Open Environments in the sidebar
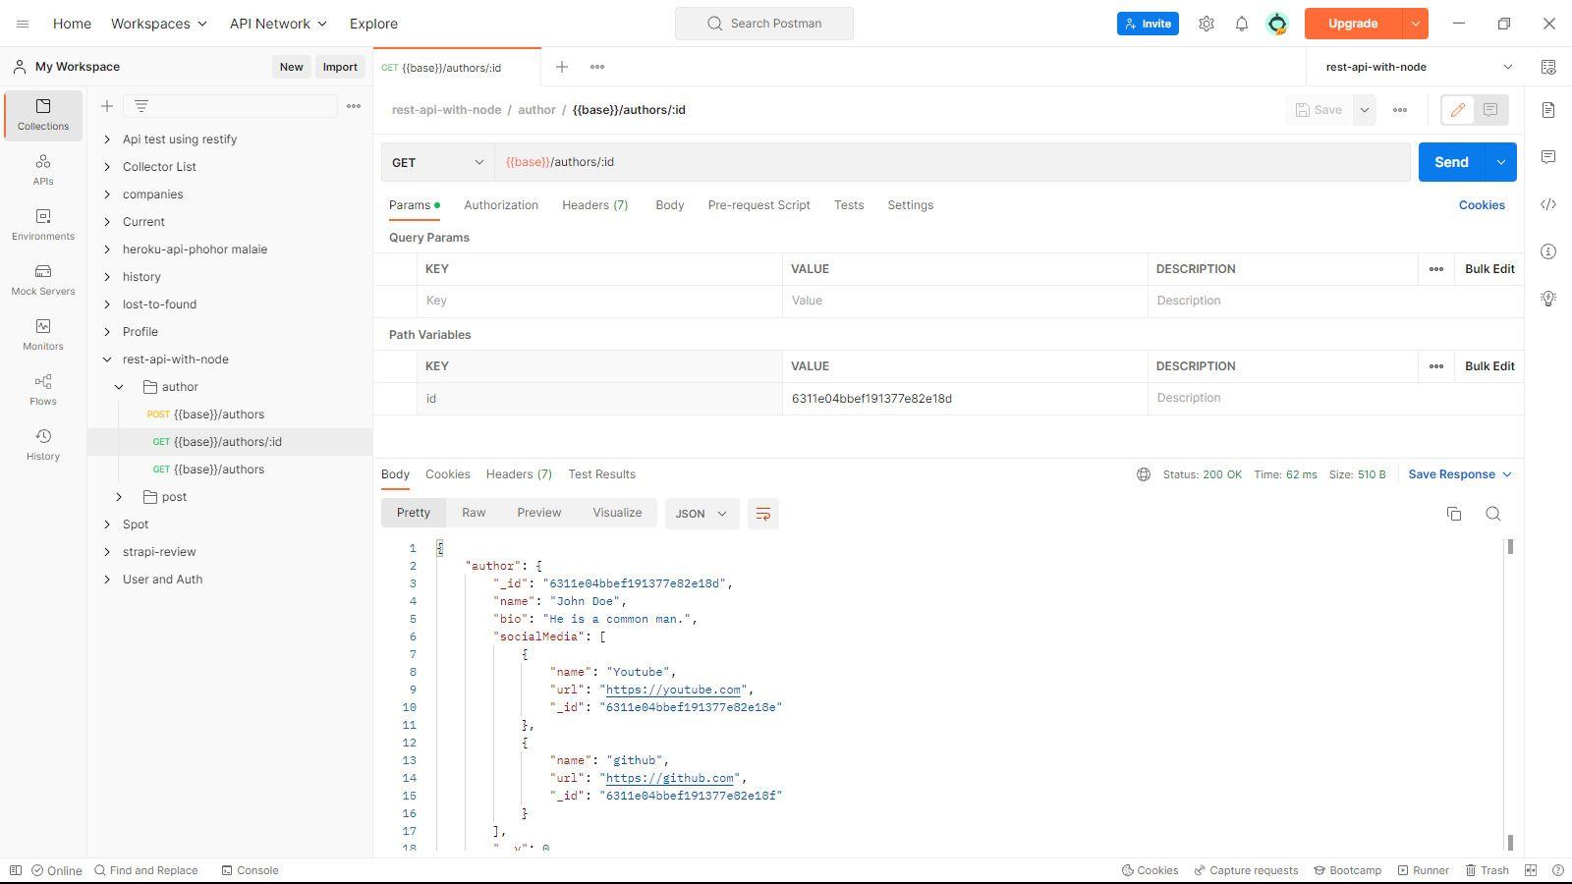 point(43,224)
